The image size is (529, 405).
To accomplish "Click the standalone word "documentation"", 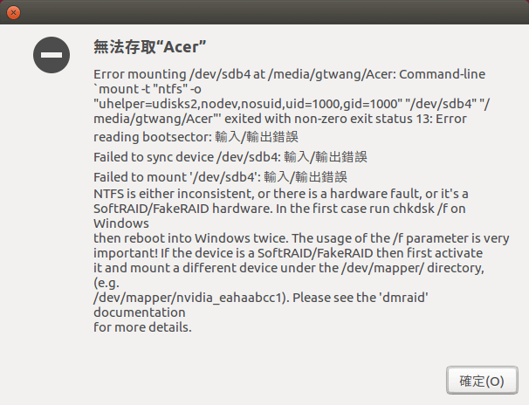I will [139, 312].
